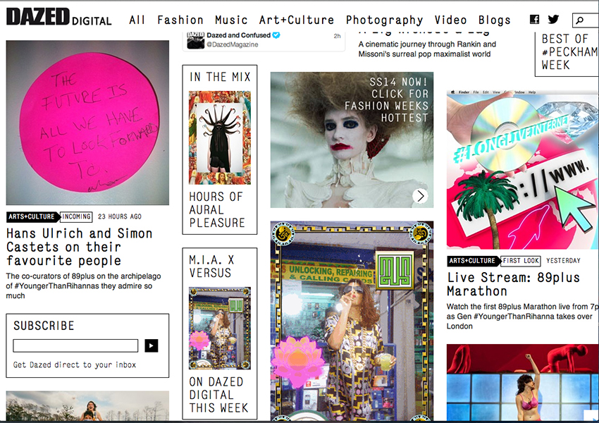Click subscribe email input field
599x423 pixels.
tap(75, 346)
